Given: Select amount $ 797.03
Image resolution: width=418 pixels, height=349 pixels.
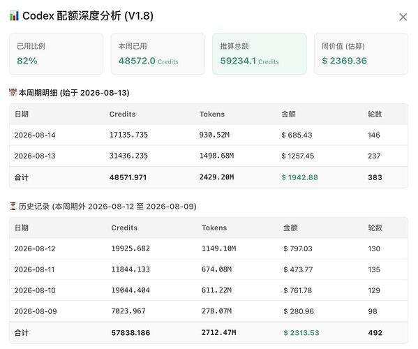Looking at the screenshot, I should point(298,248).
